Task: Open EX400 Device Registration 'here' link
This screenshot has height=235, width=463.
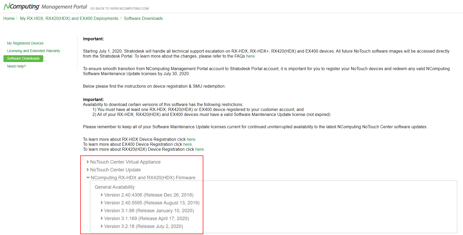Action: 187,144
